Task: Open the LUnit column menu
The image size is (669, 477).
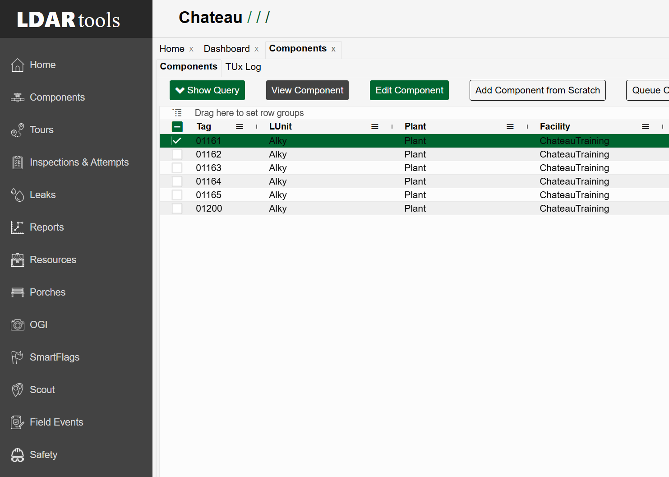Action: (x=375, y=127)
